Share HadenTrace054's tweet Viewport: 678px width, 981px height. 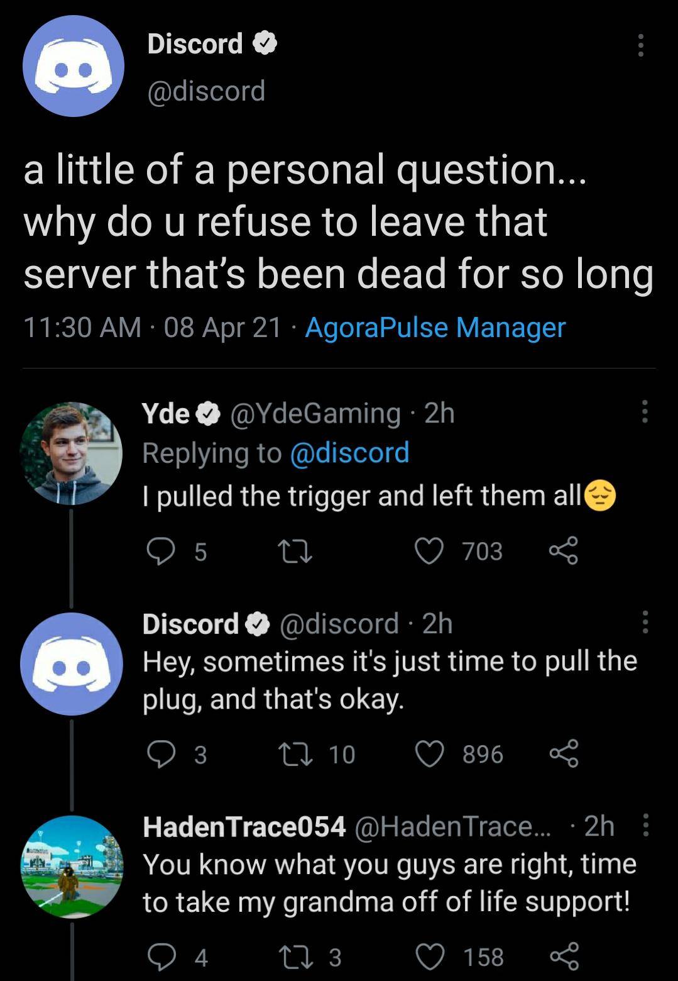coord(563,956)
